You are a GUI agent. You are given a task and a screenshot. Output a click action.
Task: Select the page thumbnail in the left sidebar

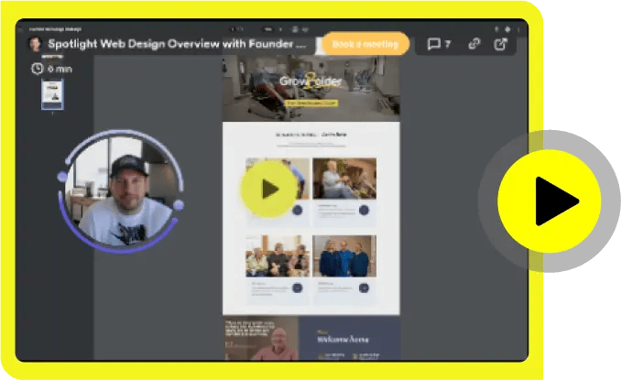pos(52,94)
